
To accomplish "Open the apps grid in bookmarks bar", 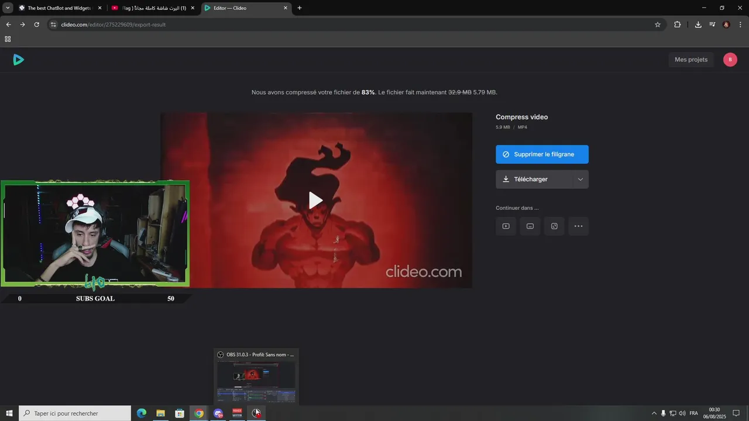I will coord(8,39).
